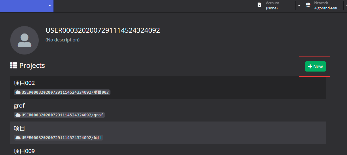Click the Network globe icon
Screen dimensions: 347x155
click(x=308, y=5)
